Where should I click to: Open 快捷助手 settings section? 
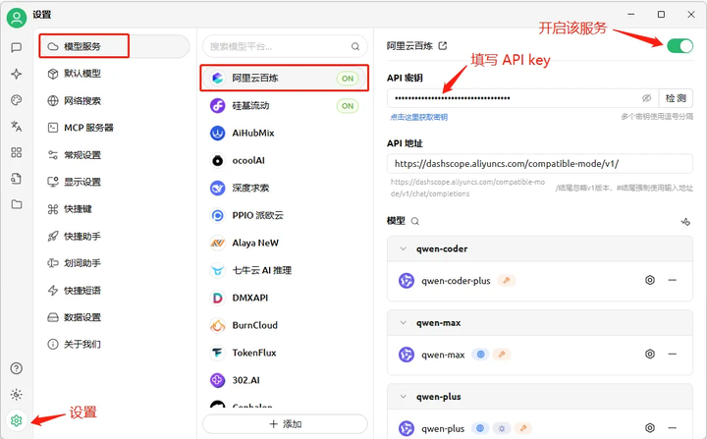click(x=115, y=236)
